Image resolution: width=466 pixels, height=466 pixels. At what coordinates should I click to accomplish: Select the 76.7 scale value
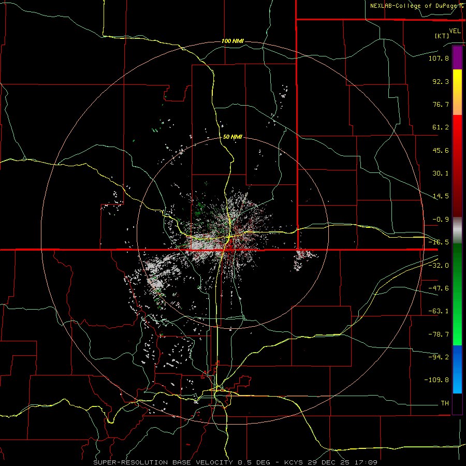441,104
